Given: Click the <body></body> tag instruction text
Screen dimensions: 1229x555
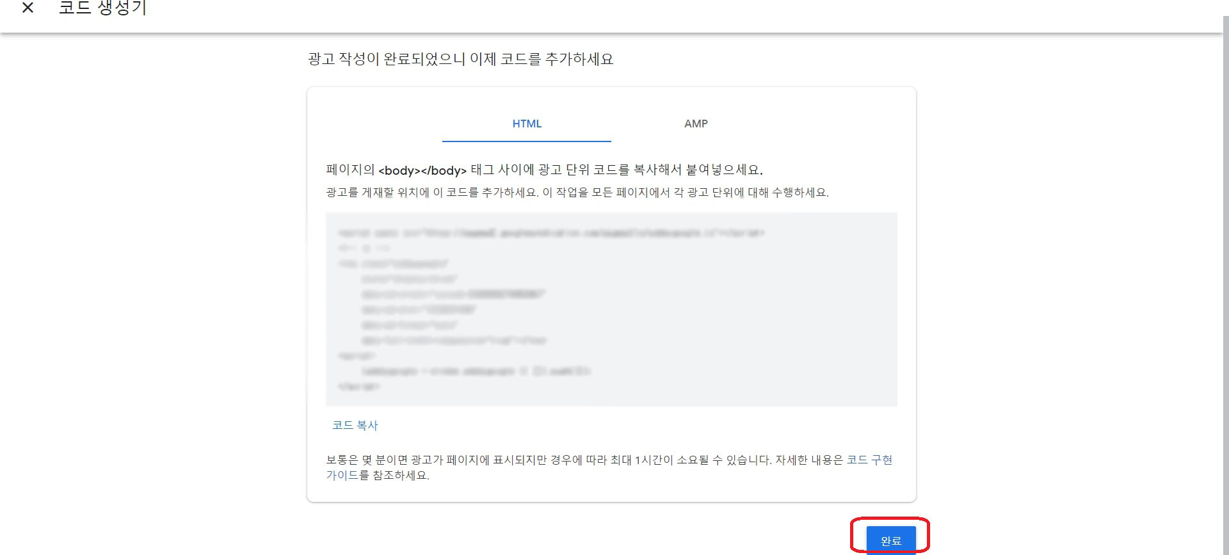Looking at the screenshot, I should click(544, 170).
